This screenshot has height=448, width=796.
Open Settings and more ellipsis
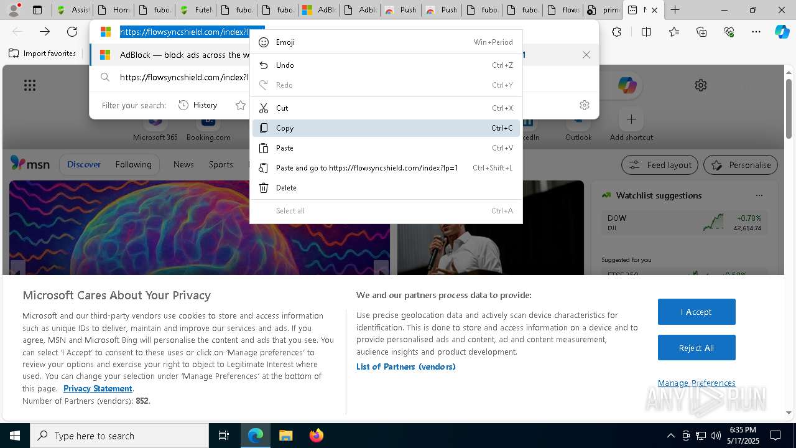pos(756,32)
